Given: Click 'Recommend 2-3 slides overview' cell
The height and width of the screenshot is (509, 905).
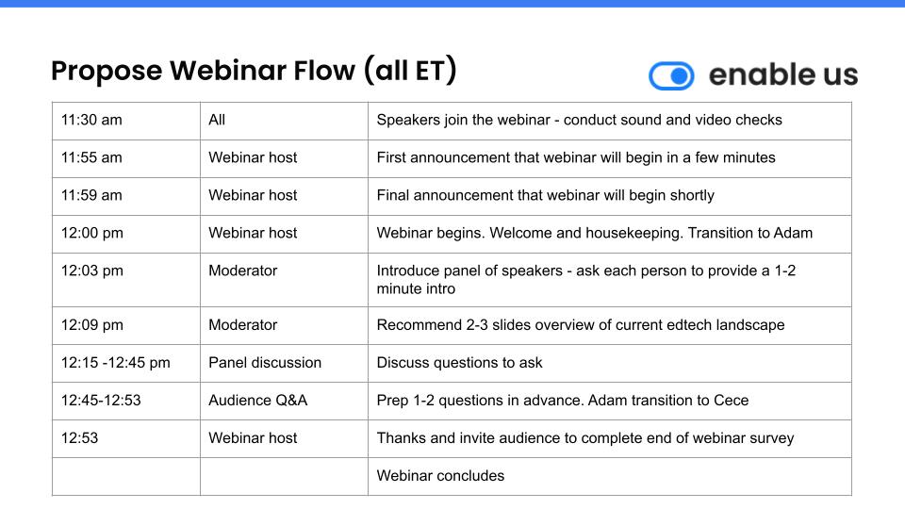Looking at the screenshot, I should point(610,325).
